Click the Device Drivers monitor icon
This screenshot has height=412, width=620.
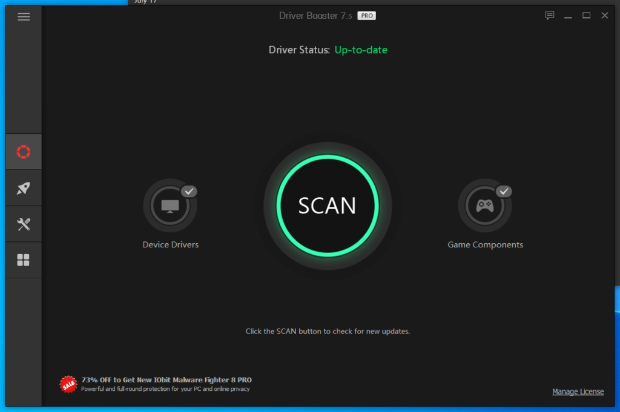tap(170, 205)
